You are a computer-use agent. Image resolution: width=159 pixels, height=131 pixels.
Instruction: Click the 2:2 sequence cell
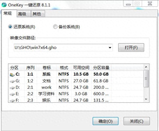30,94
